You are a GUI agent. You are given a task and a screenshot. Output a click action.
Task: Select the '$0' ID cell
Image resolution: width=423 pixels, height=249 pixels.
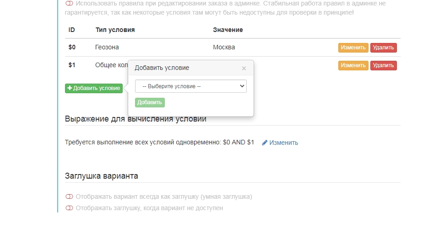[x=72, y=48]
